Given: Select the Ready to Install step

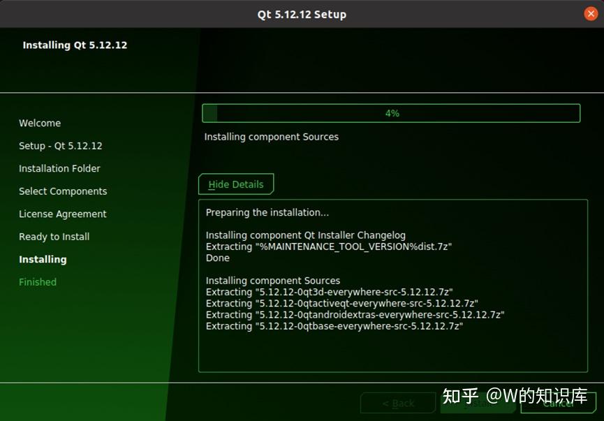Looking at the screenshot, I should click(54, 236).
